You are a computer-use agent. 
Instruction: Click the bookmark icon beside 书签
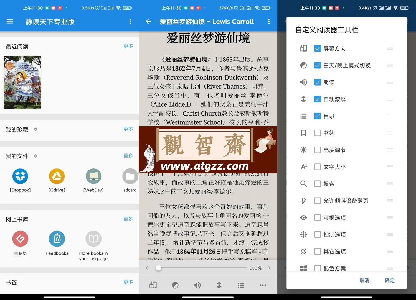tap(303, 133)
